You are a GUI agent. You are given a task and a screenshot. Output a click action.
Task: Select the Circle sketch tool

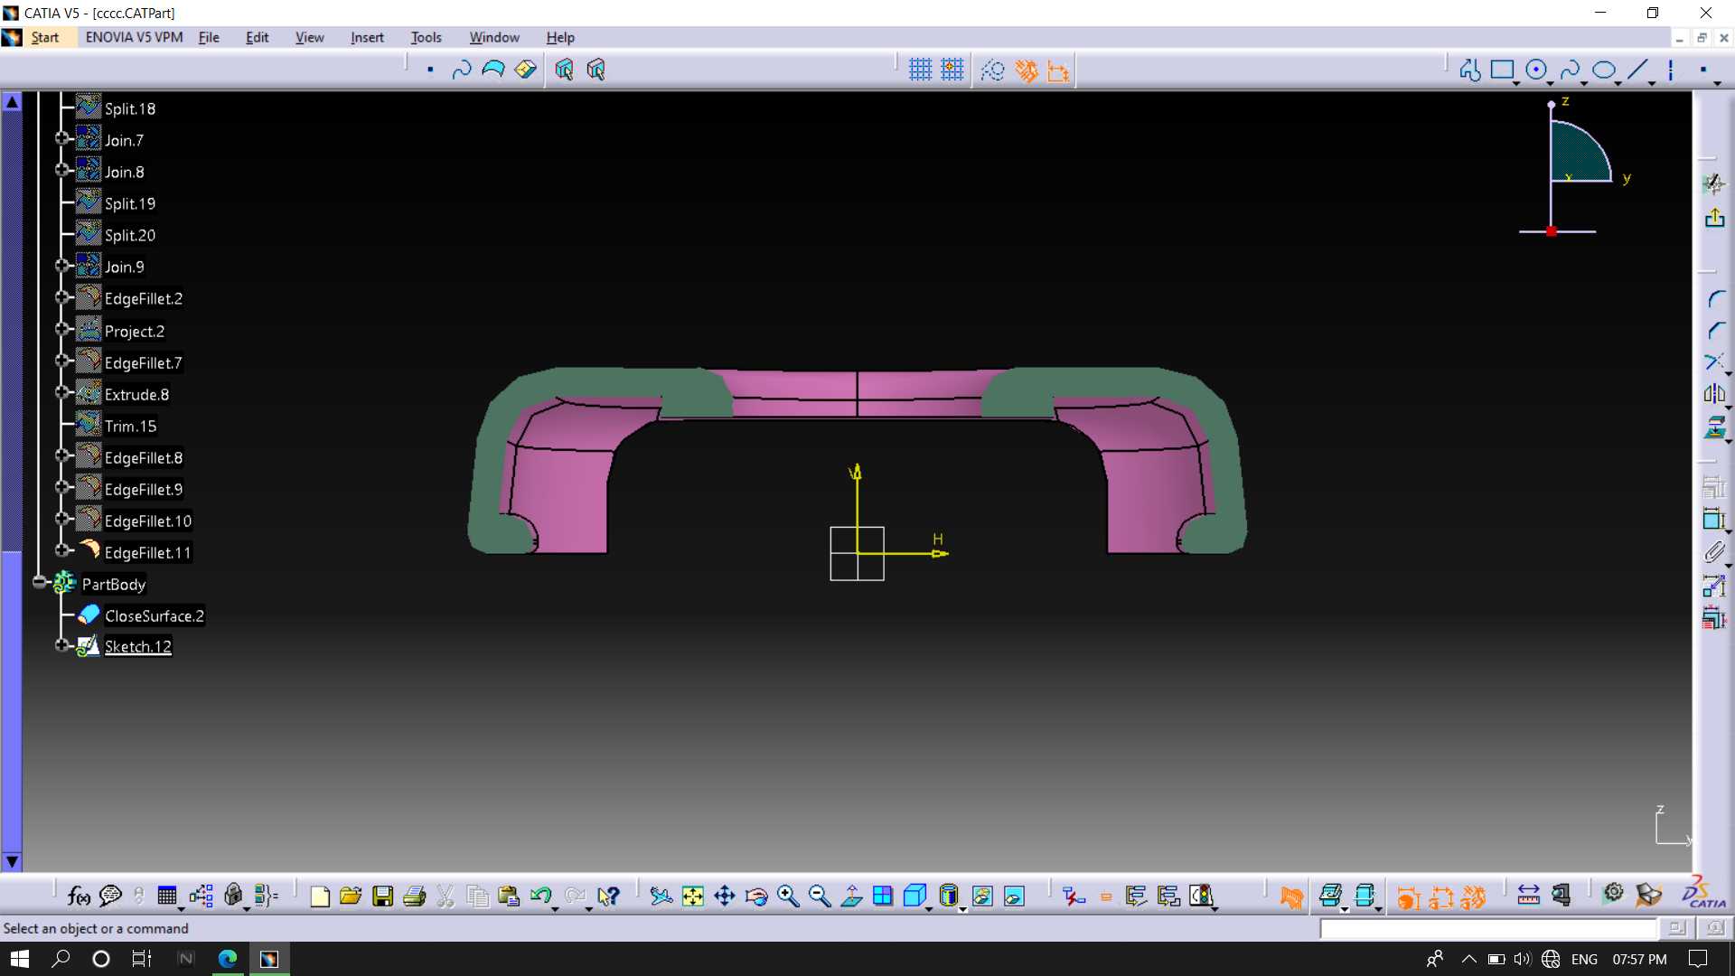coord(1536,70)
